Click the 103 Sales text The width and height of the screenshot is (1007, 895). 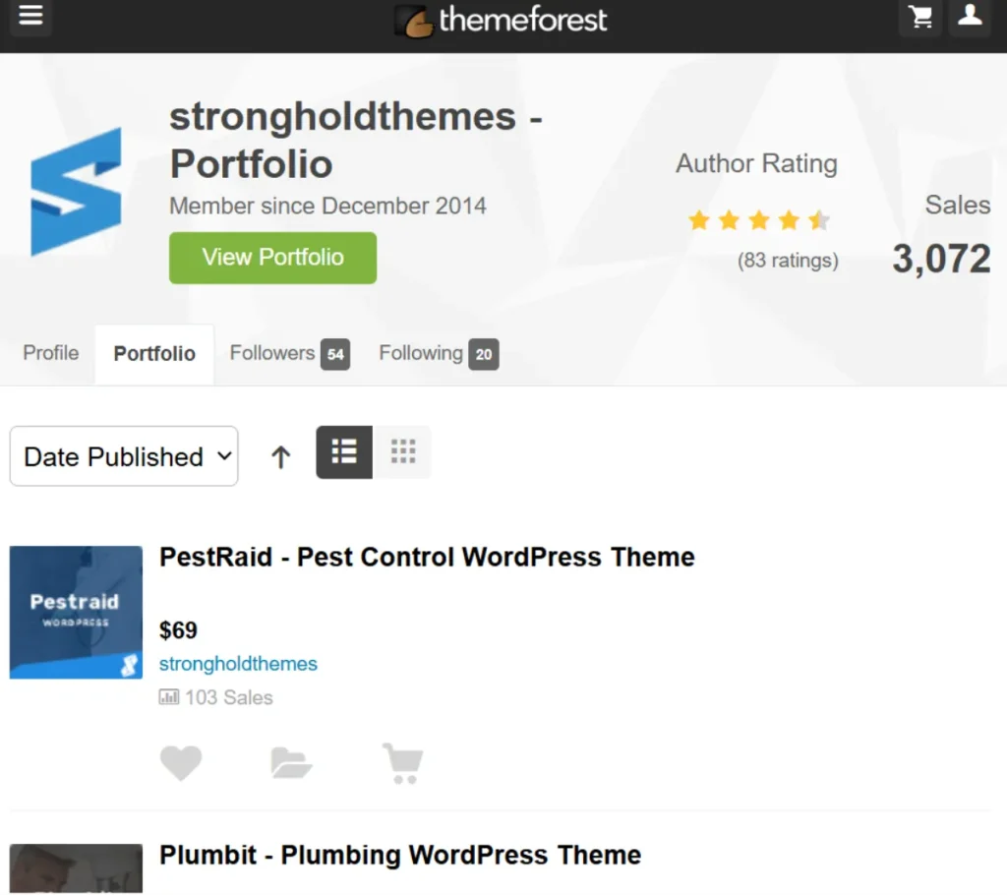click(228, 697)
